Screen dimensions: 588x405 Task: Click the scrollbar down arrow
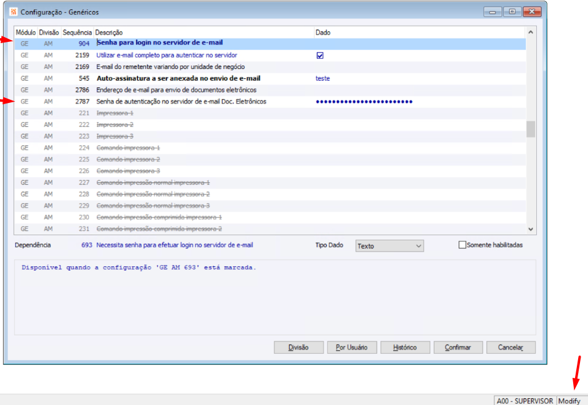[531, 229]
